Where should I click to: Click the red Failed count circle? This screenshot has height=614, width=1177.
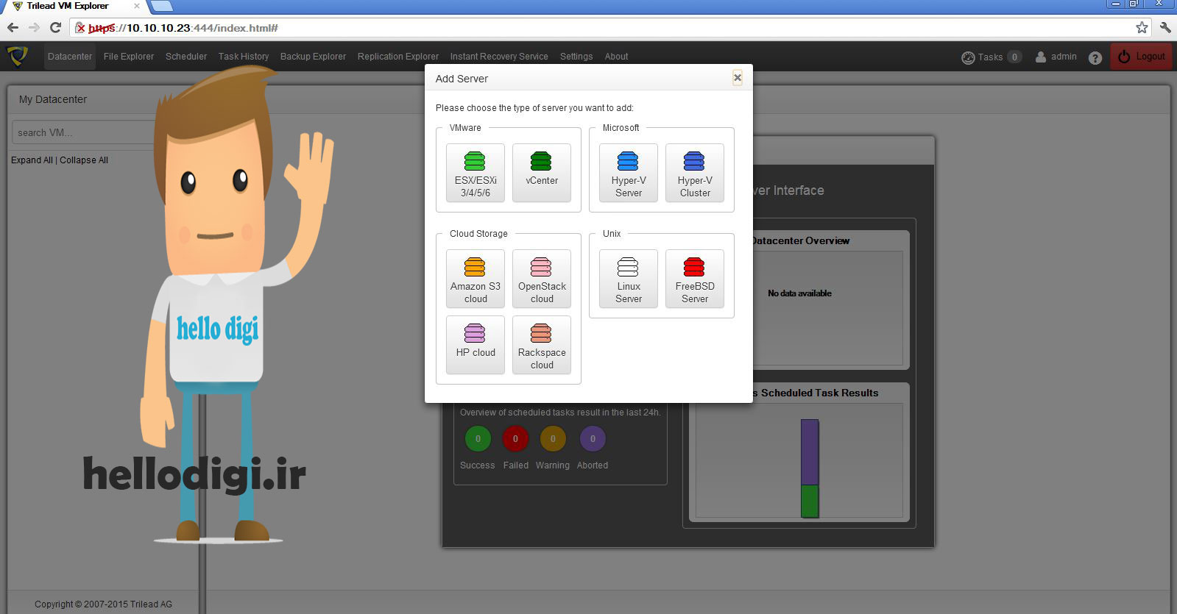[x=515, y=439]
